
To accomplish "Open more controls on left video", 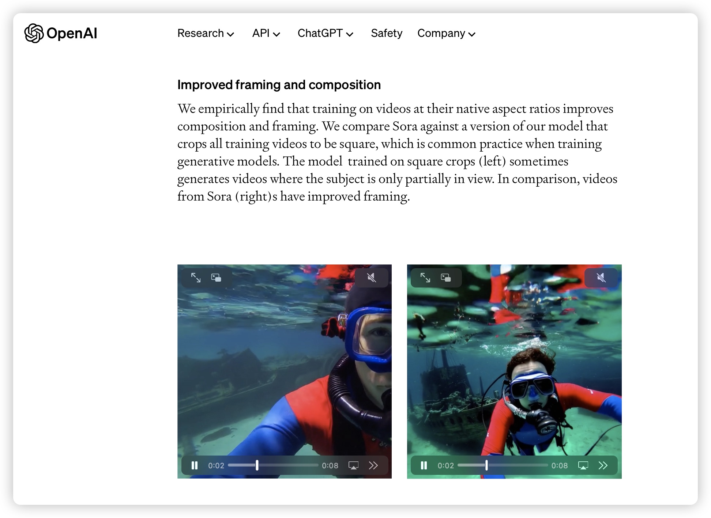I will click(x=373, y=465).
